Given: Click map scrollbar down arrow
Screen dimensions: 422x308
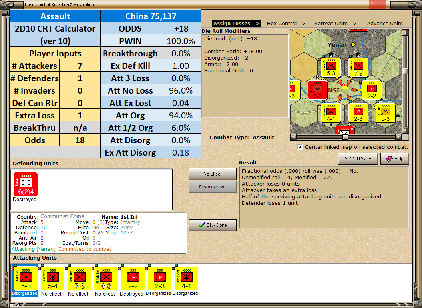Looking at the screenshot, I should [x=405, y=130].
